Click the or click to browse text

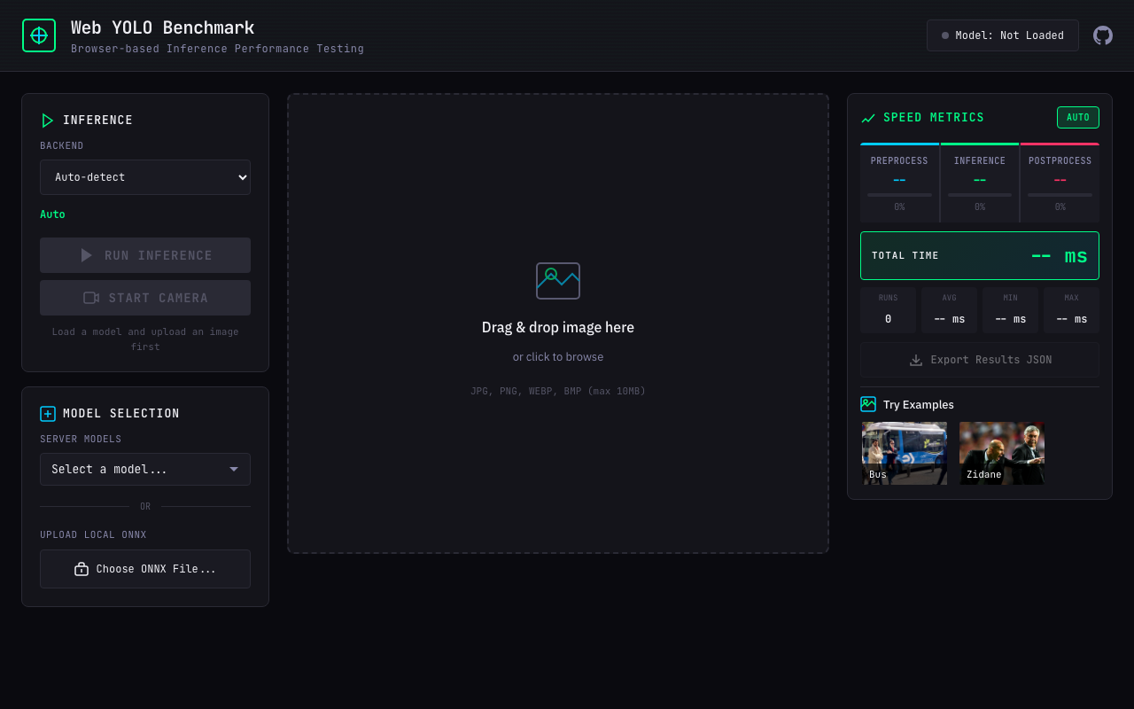[x=558, y=357]
